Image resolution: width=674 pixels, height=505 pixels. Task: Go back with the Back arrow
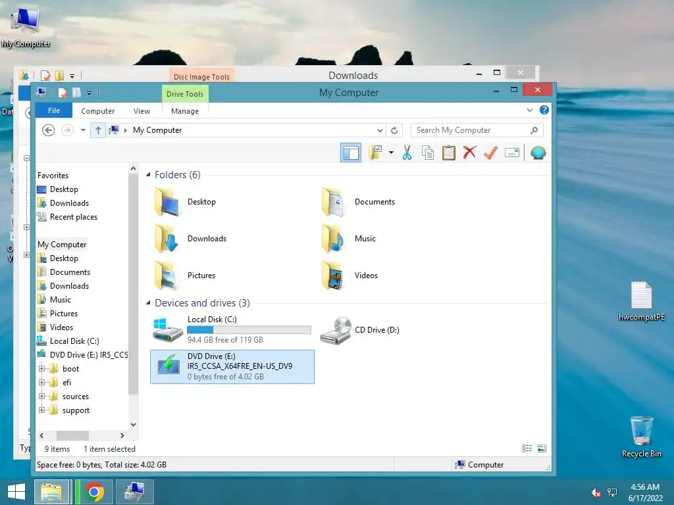(x=48, y=130)
